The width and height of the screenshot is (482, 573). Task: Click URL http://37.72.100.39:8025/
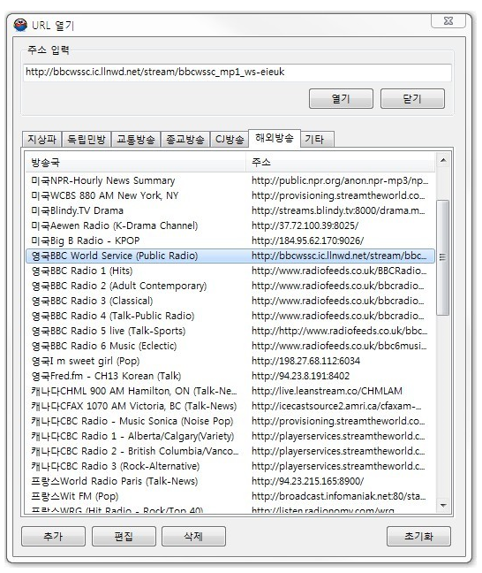(x=305, y=225)
